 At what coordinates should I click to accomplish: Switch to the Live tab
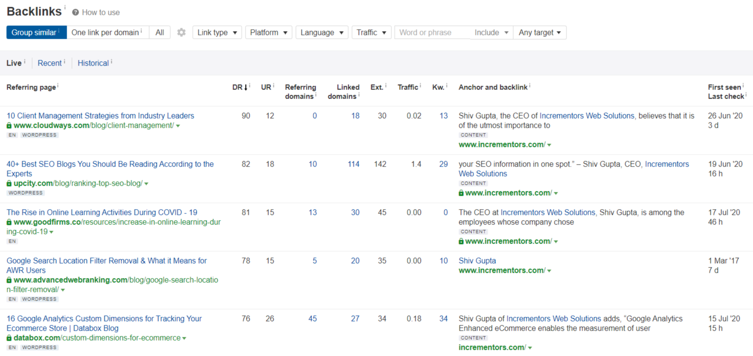[14, 63]
